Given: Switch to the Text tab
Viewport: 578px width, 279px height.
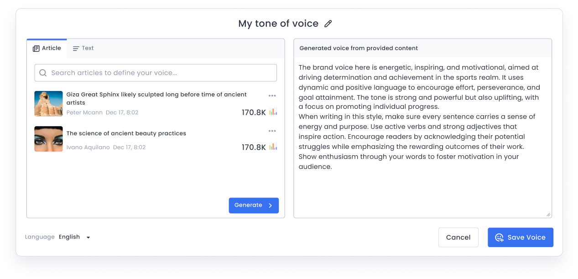Looking at the screenshot, I should (83, 48).
